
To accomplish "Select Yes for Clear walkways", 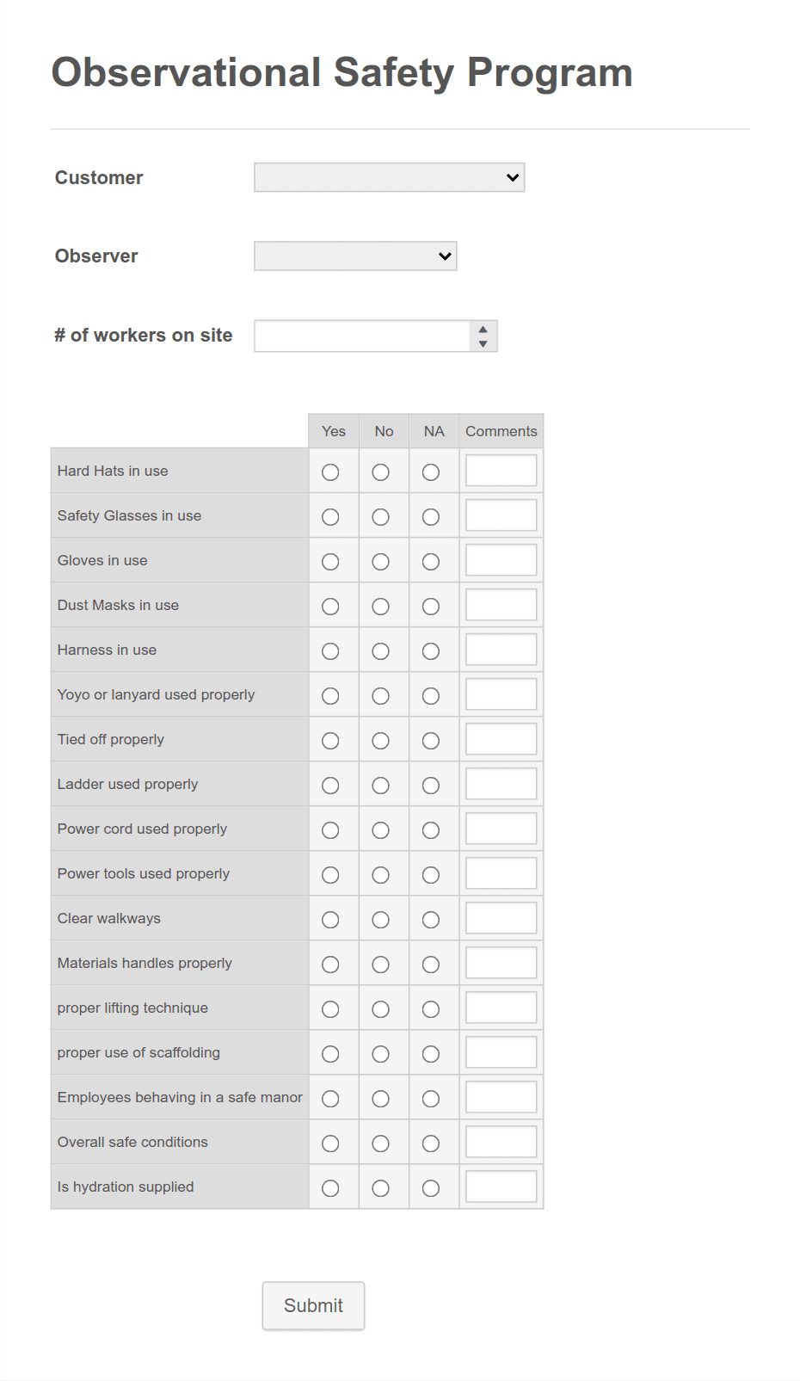I will click(x=330, y=920).
